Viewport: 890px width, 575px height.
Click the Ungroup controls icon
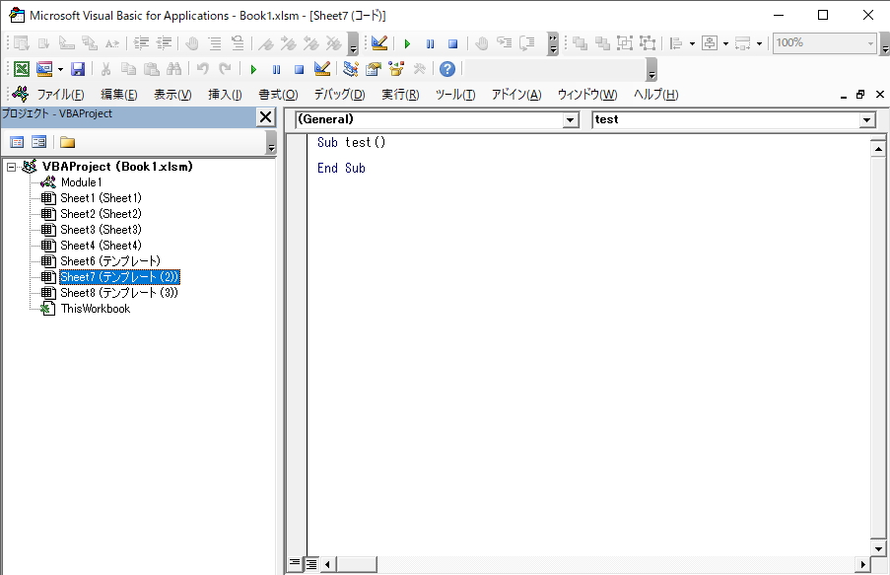[648, 43]
